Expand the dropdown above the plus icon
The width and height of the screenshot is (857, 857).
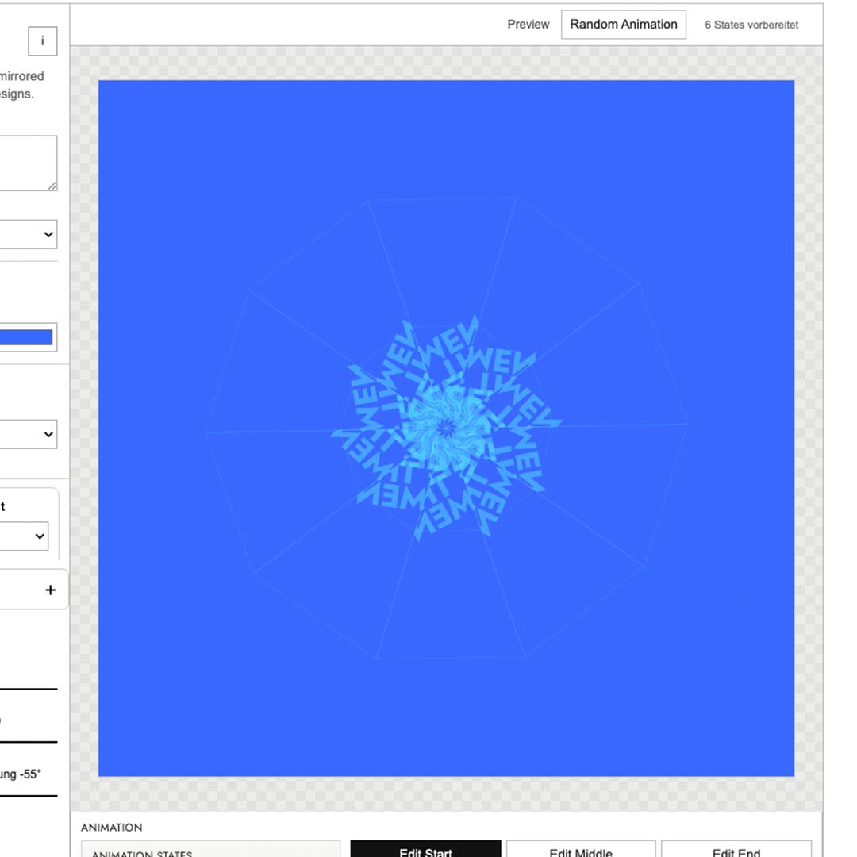[x=23, y=536]
